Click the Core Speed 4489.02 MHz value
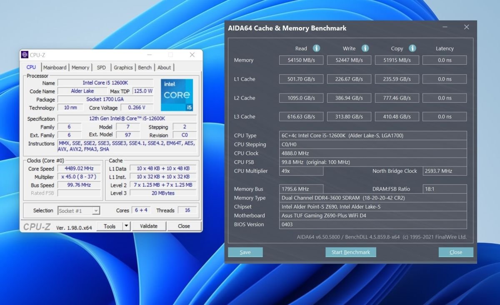The width and height of the screenshot is (500, 305). pyautogui.click(x=79, y=169)
